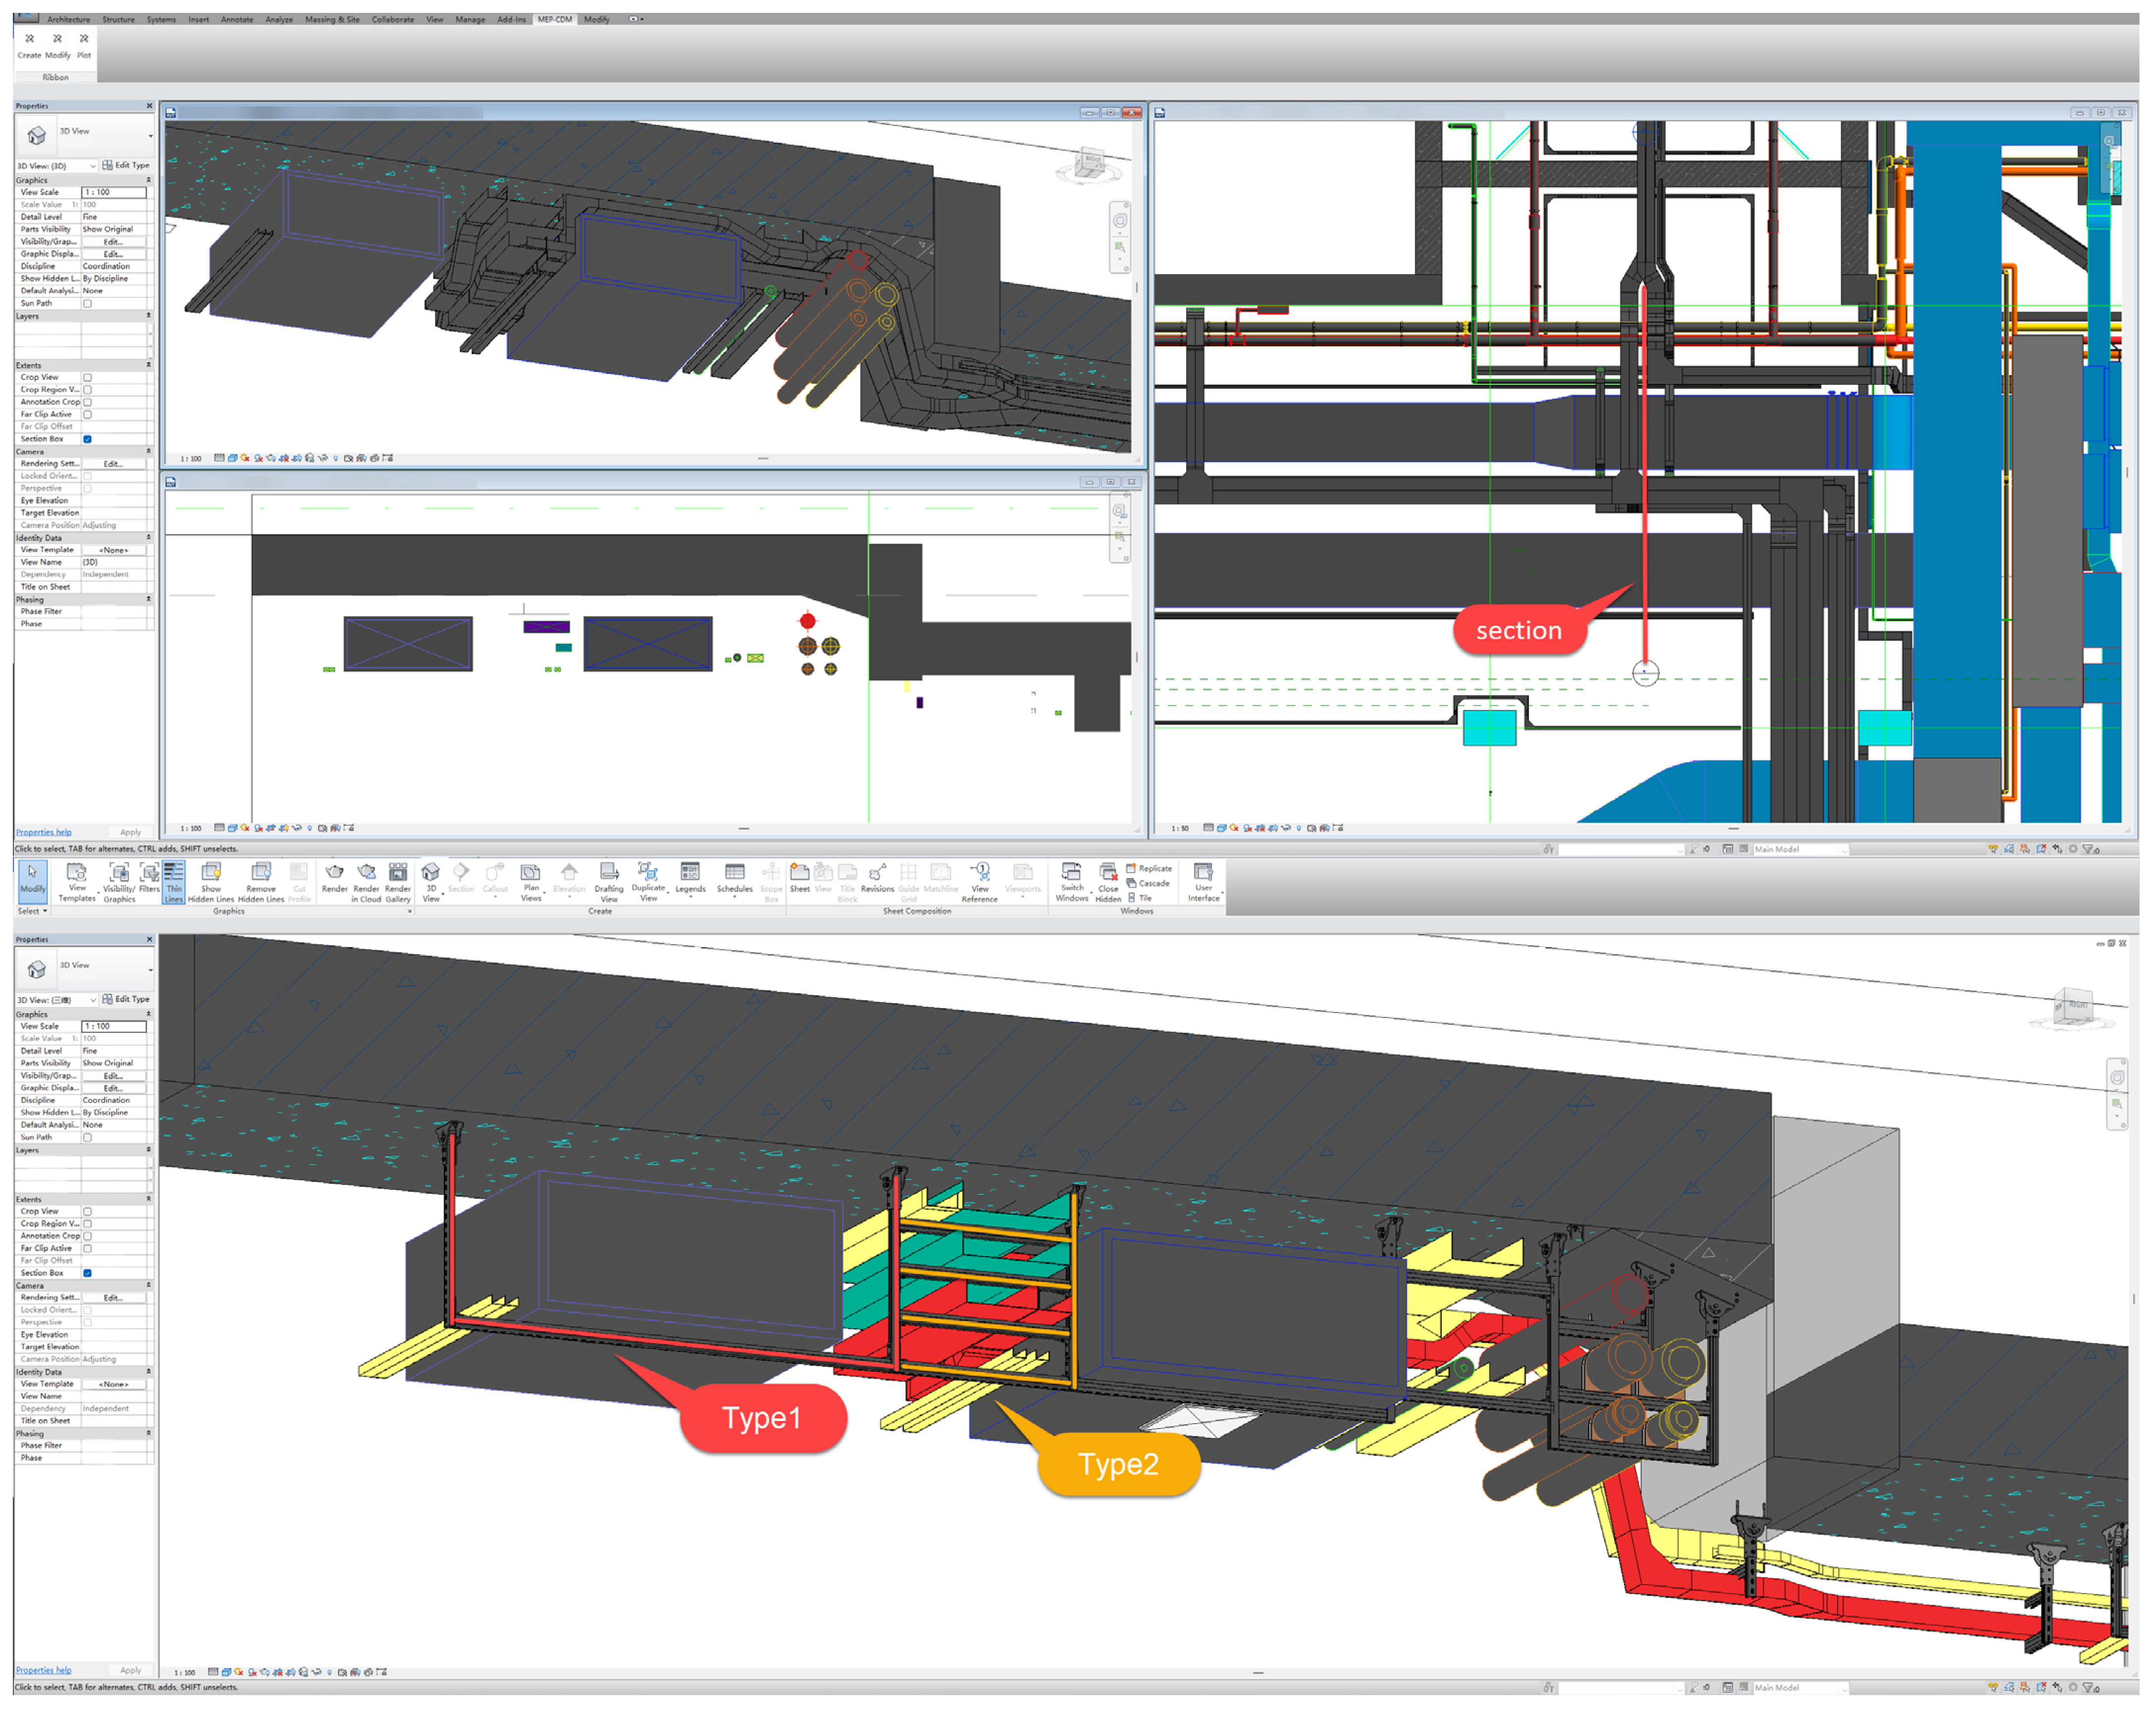Enable the Sun Path checkbox in top panel
Viewport: 2156px width, 1710px height.
(88, 303)
